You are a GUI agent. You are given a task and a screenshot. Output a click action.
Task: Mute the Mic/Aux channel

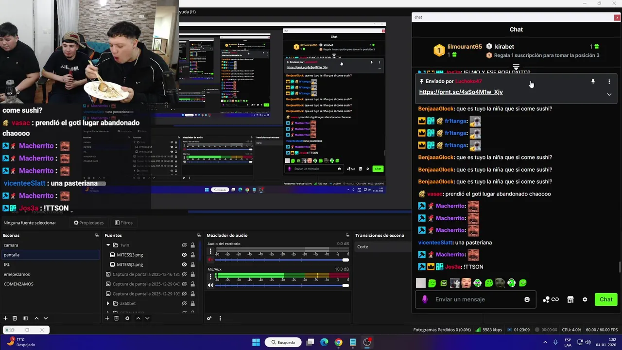pos(210,285)
